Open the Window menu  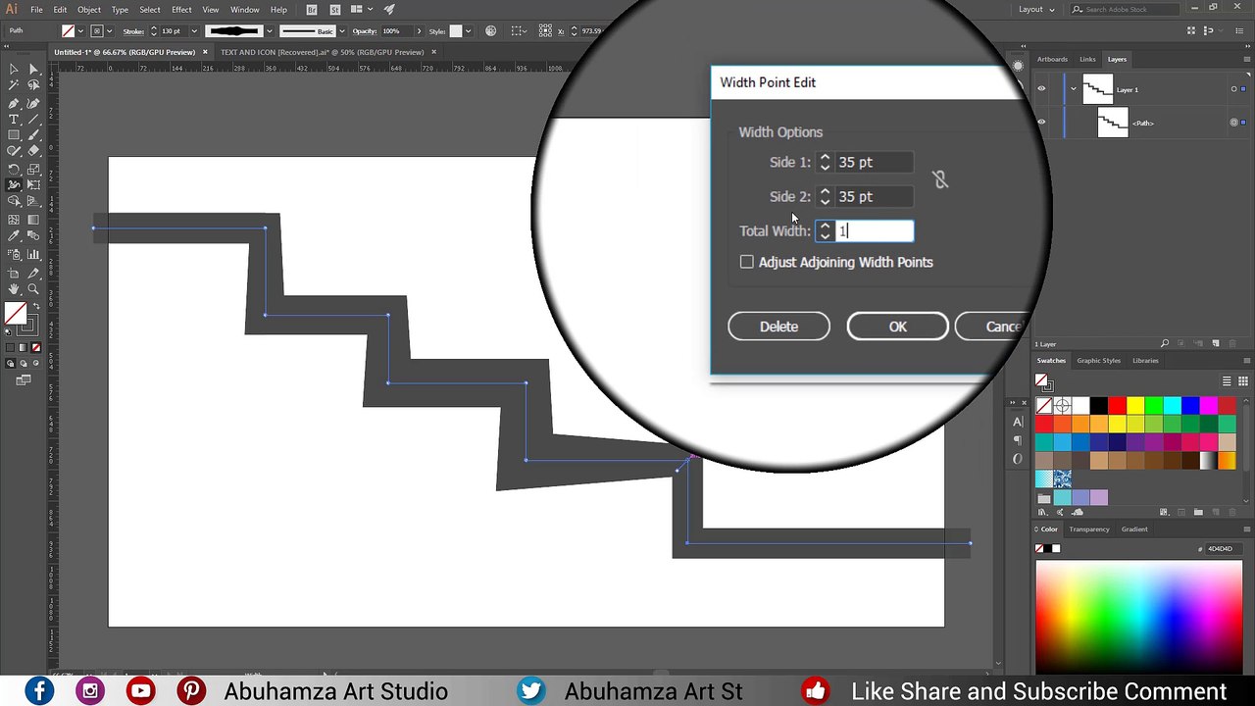[244, 10]
